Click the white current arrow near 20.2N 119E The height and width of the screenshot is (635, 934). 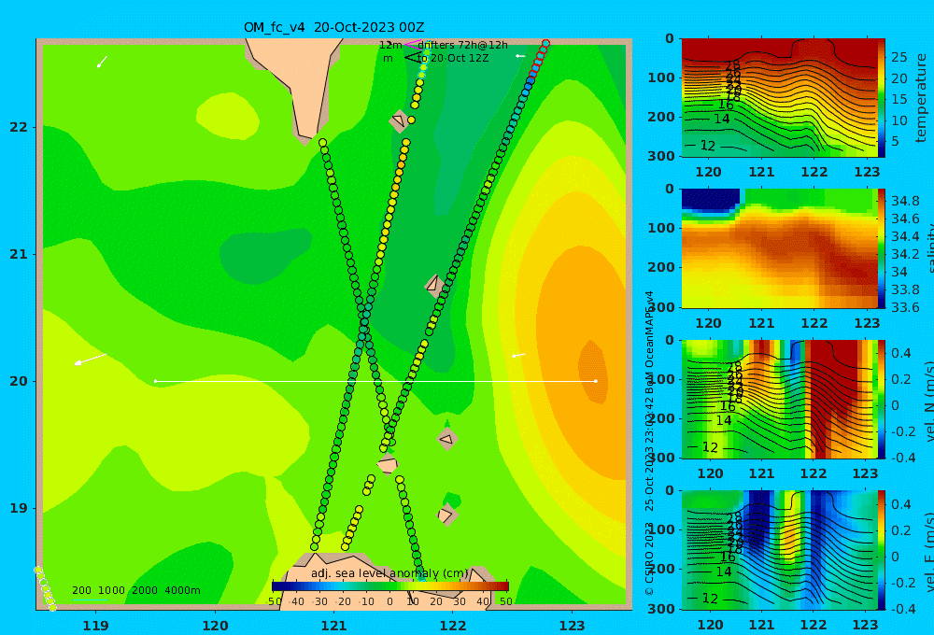[x=90, y=360]
